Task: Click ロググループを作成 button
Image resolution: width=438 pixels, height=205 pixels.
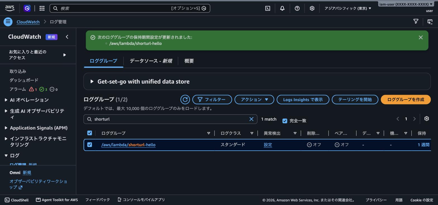Action: coord(406,99)
